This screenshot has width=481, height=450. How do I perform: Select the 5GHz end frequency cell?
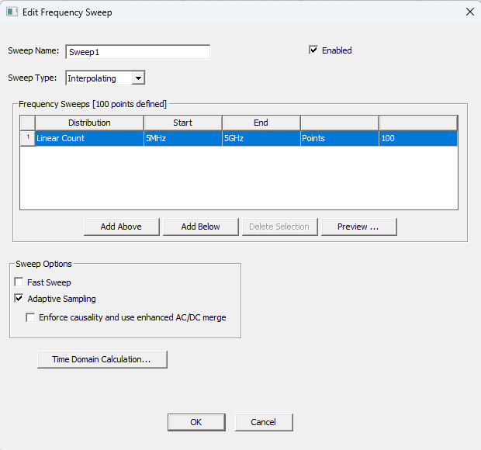point(261,138)
